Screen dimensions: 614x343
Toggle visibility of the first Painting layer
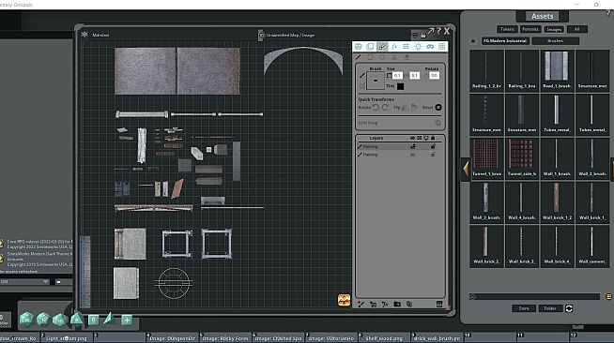tap(413, 146)
